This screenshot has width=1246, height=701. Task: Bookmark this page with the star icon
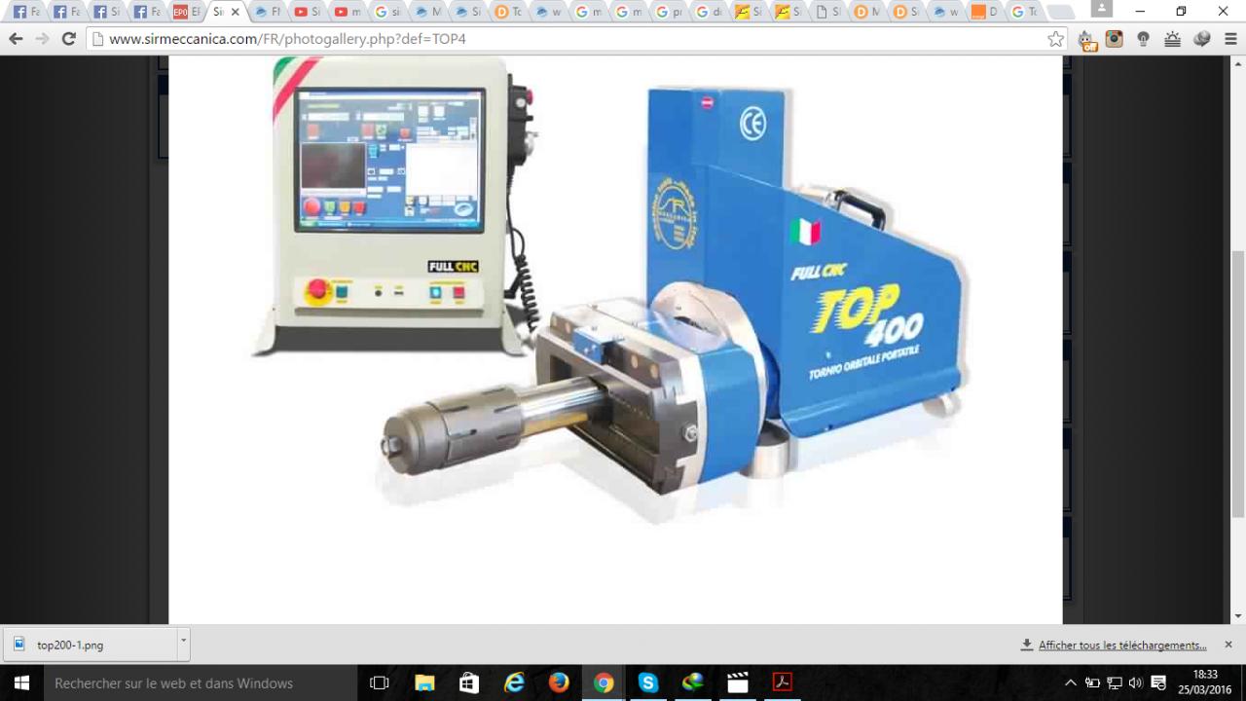click(x=1056, y=39)
